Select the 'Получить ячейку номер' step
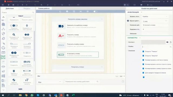Screen dimensions: 173x97 point(78,45)
